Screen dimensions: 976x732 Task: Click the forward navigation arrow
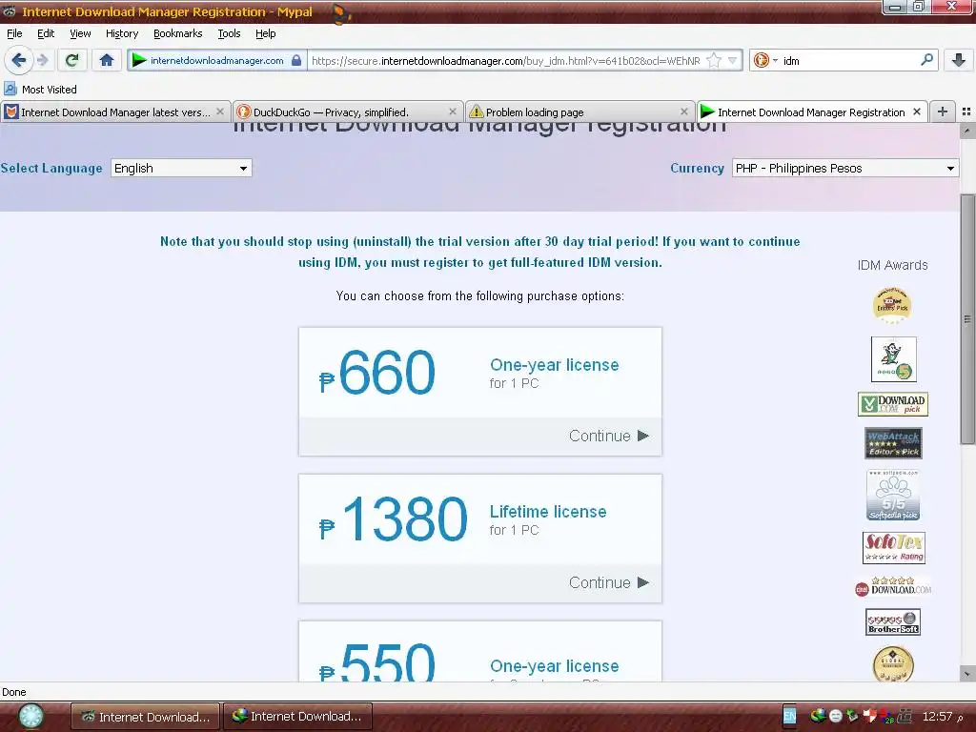[42, 60]
